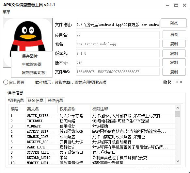Screen dimensions: 190x173
Task: Click the 应用名 field showing QQ
Action: pyautogui.click(x=118, y=35)
